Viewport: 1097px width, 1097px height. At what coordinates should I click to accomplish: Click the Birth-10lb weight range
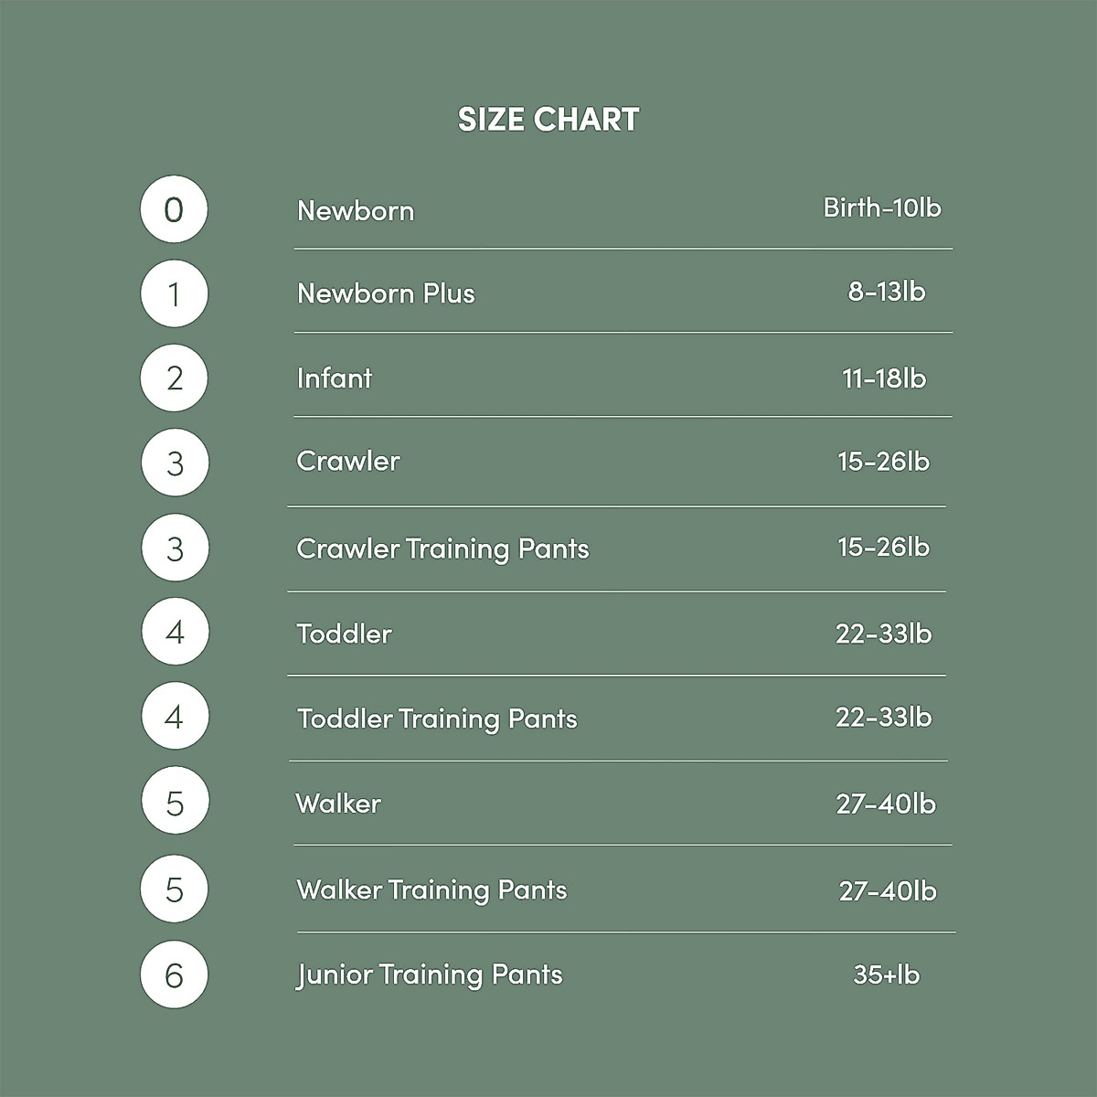[882, 208]
